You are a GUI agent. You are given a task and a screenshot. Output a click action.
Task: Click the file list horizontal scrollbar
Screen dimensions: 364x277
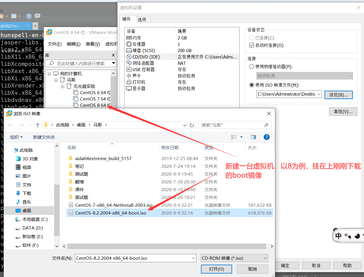pos(167,246)
